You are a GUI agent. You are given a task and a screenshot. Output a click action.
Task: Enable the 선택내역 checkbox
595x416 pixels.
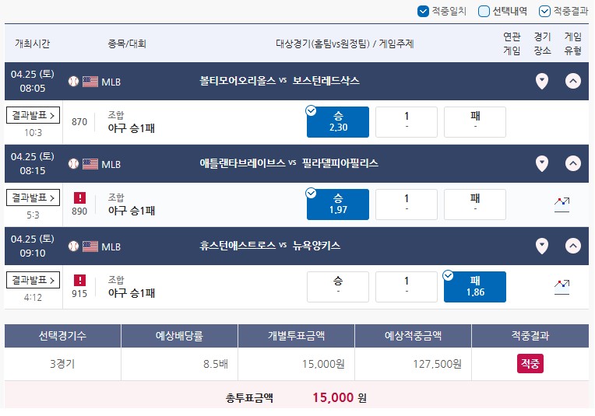pyautogui.click(x=484, y=12)
